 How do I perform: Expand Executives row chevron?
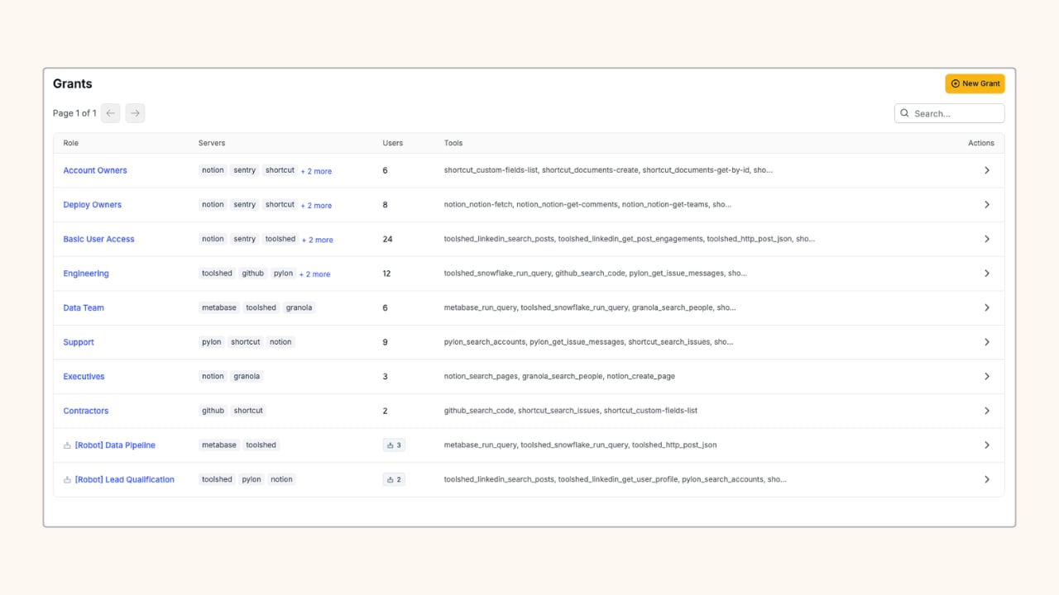point(986,376)
